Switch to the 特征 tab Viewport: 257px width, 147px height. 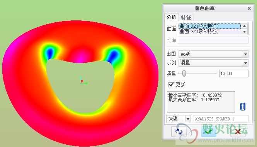pos(186,17)
